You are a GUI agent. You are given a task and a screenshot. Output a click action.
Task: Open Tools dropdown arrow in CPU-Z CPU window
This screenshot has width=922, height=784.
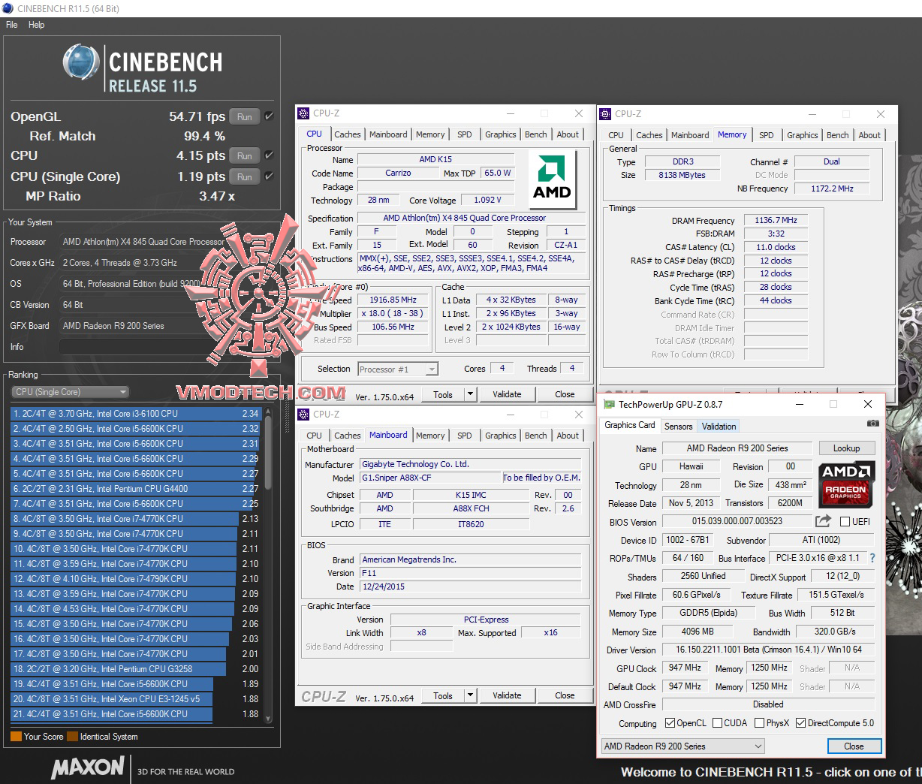pos(470,394)
